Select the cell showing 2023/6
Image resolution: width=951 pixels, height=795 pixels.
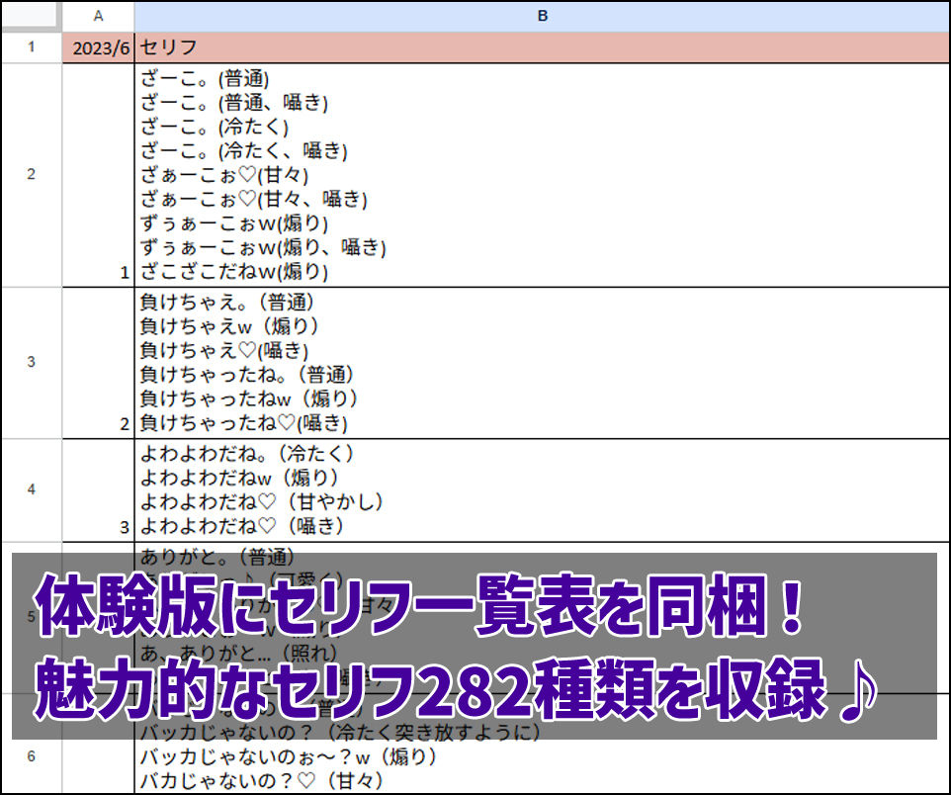pyautogui.click(x=98, y=47)
